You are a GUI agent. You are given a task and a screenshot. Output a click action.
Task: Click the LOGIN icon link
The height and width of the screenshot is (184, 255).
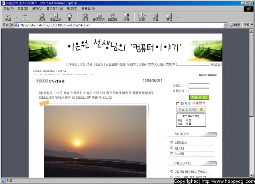pos(212,75)
